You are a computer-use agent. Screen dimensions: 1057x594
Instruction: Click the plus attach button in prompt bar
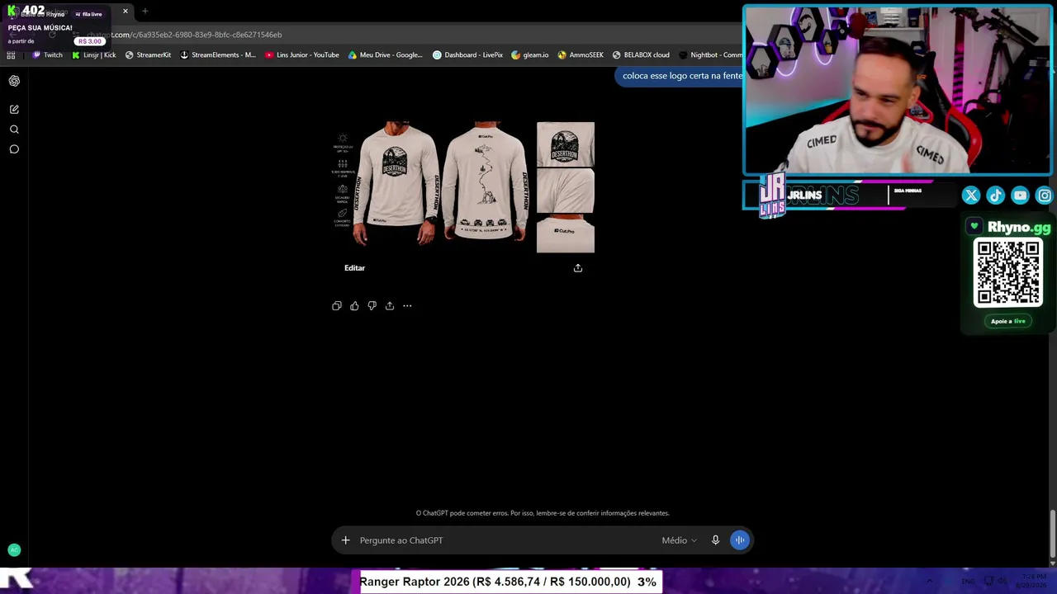(x=346, y=540)
